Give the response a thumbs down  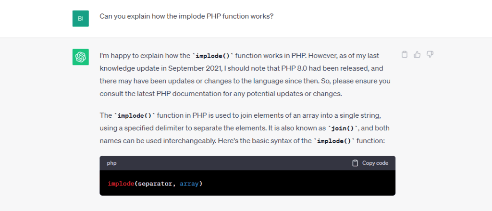pyautogui.click(x=430, y=54)
